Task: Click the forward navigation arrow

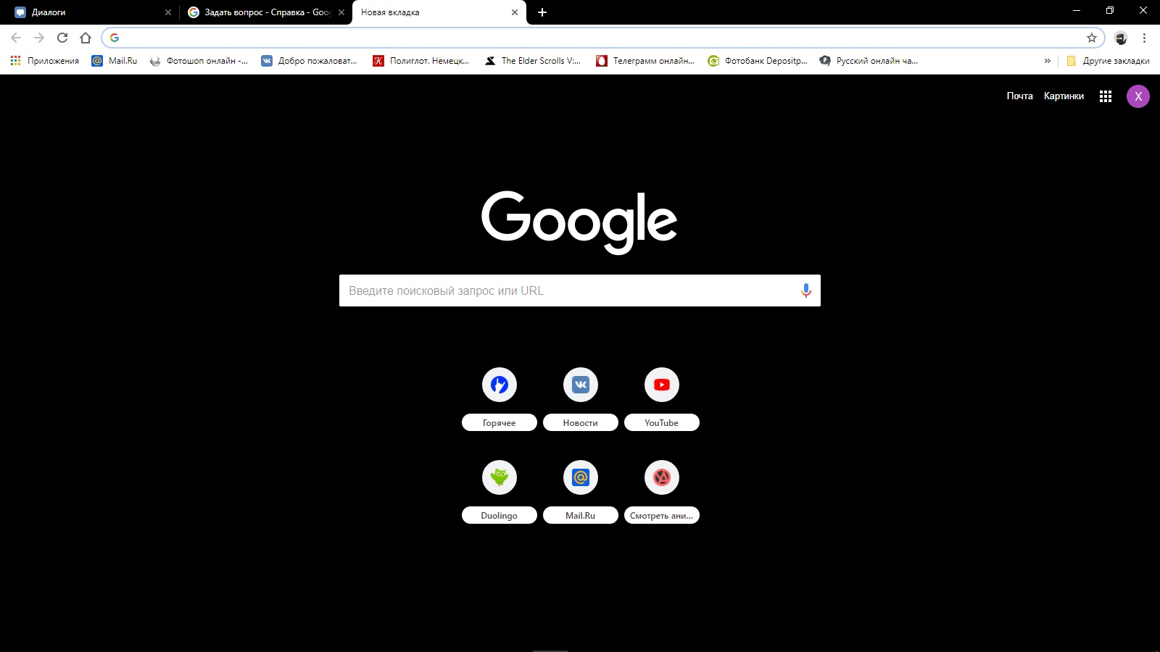Action: click(x=39, y=38)
